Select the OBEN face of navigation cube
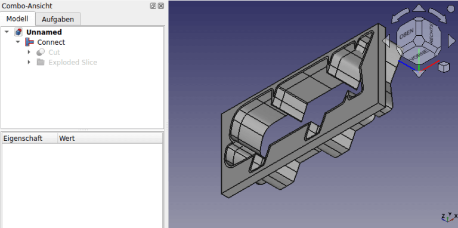This screenshot has width=458, height=228. (407, 34)
